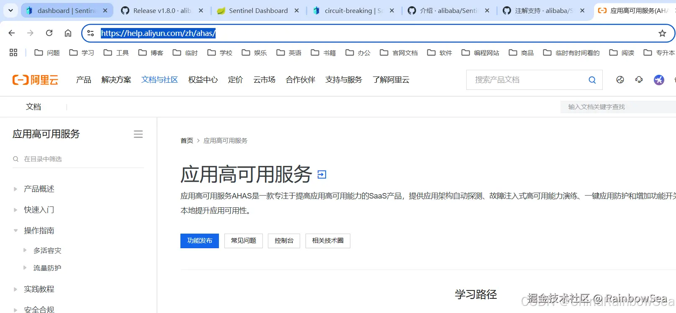Image resolution: width=676 pixels, height=313 pixels.
Task: Bookmark this page with the star icon
Action: (662, 33)
